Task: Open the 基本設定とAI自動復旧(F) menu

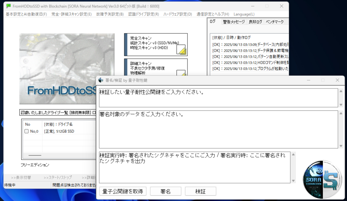Action: [x=26, y=14]
